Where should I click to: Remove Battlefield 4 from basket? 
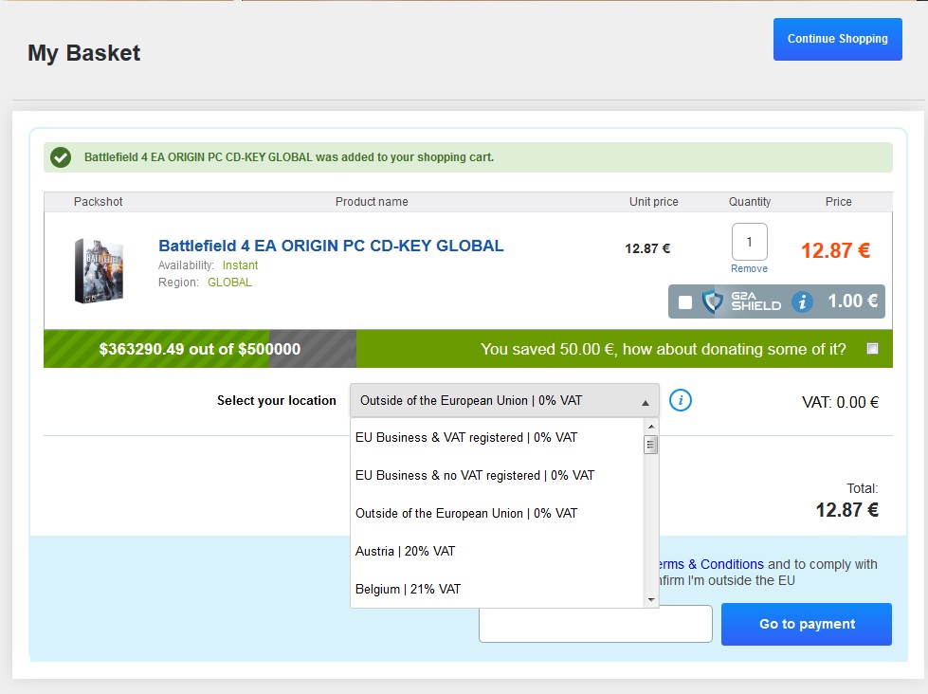749,269
